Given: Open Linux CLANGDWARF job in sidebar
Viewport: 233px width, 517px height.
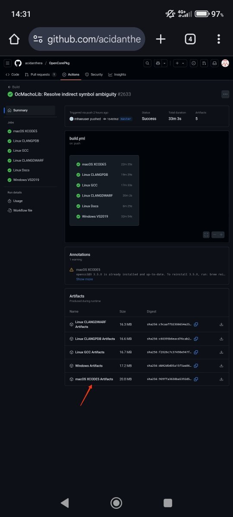Looking at the screenshot, I should [x=29, y=160].
